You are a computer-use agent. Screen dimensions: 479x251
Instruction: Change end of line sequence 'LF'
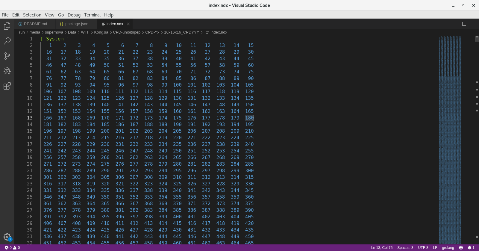tap(435, 248)
